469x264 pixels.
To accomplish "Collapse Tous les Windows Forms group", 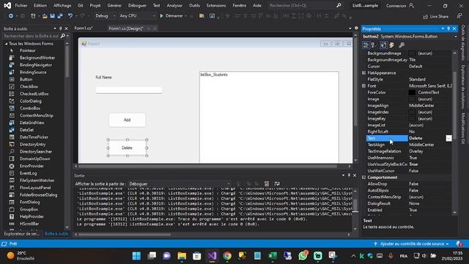I will (7, 44).
